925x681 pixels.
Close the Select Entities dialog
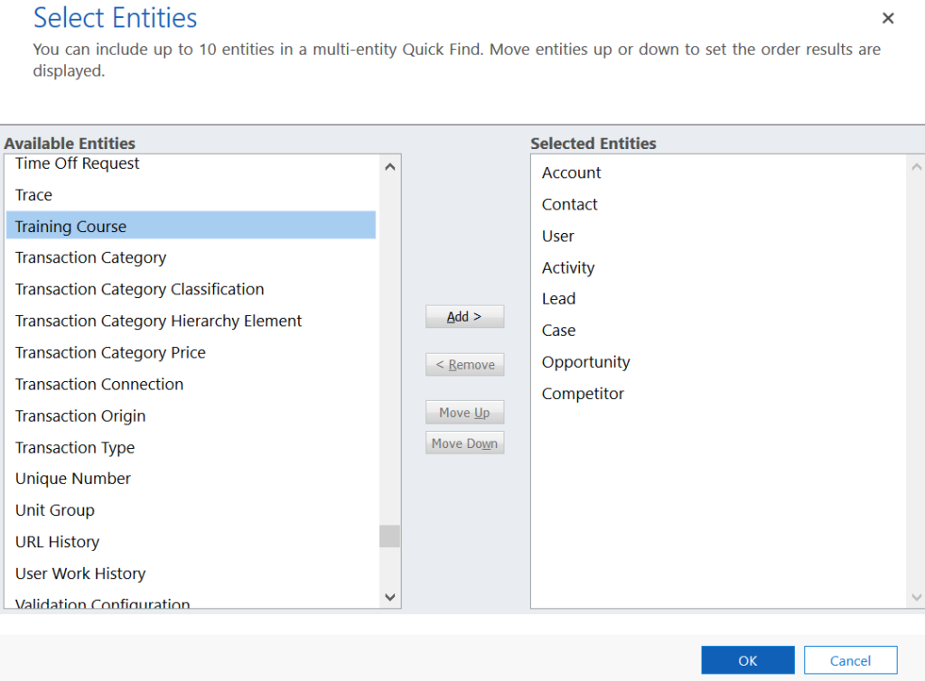coord(888,18)
